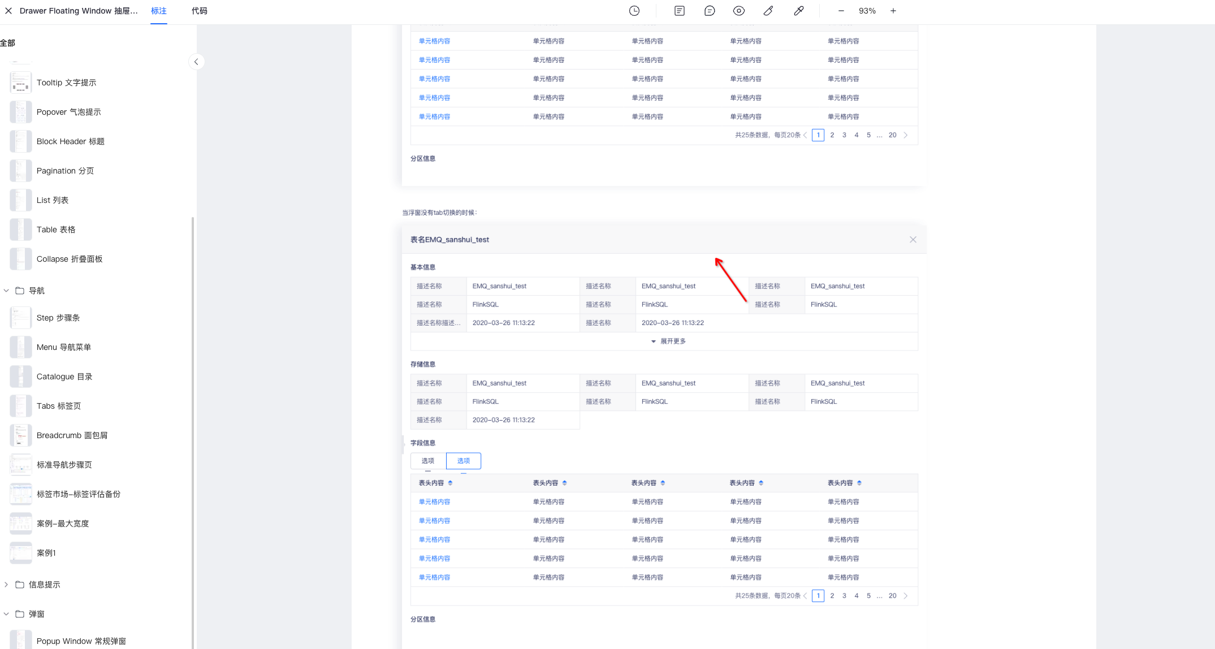Toggle the eye preview icon
Image resolution: width=1215 pixels, height=649 pixels.
[x=738, y=11]
